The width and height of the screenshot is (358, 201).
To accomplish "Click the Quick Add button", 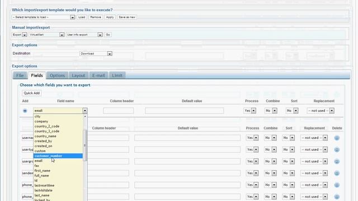I will tap(32, 93).
